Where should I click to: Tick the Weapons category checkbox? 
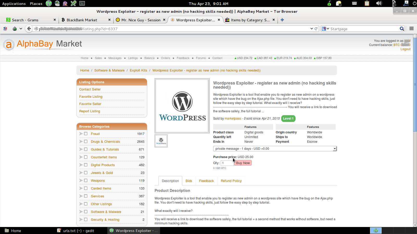(86, 180)
